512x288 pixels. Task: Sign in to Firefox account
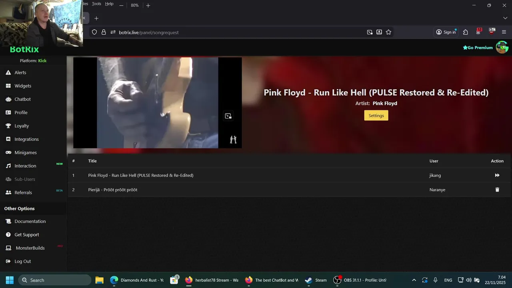(446, 32)
